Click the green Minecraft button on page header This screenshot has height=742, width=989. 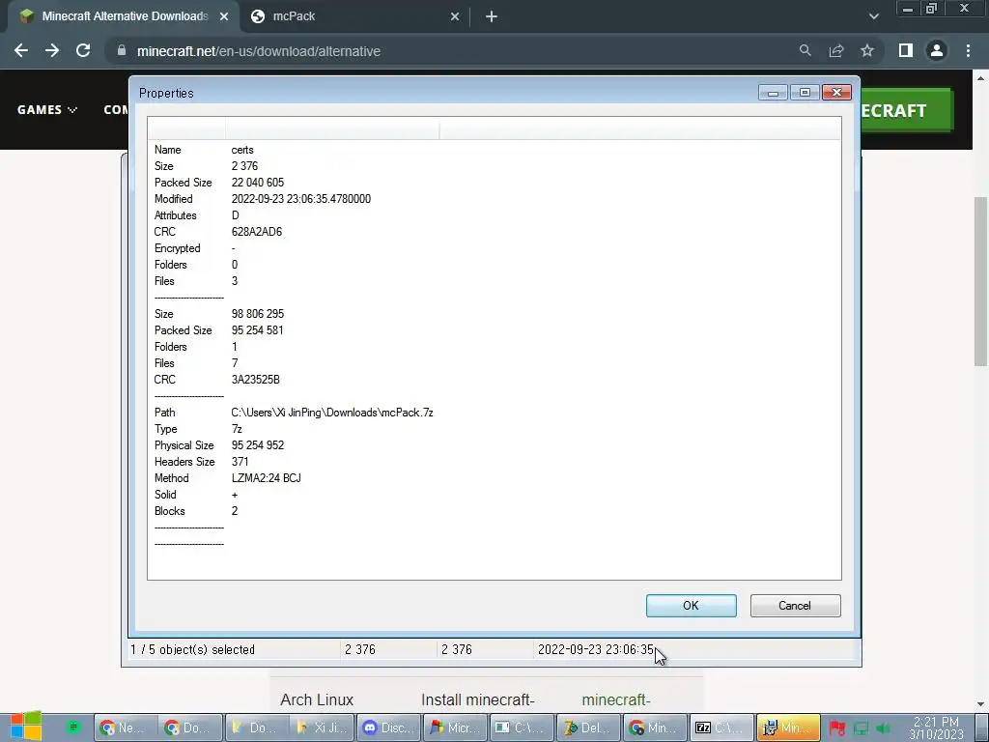coord(907,110)
